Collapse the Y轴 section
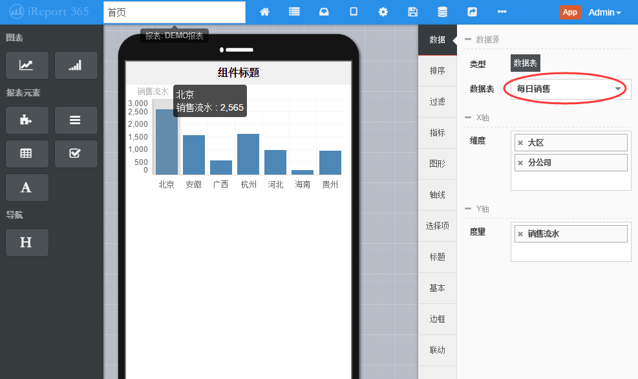The width and height of the screenshot is (638, 379). tap(468, 208)
